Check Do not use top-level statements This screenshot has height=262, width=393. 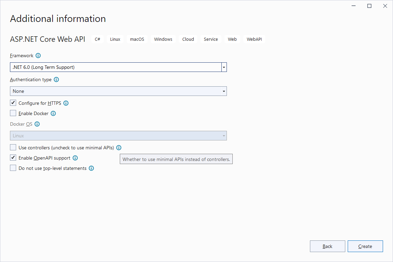(13, 167)
